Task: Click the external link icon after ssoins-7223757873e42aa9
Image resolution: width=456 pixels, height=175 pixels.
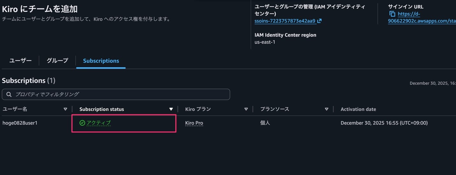Action: 320,21
